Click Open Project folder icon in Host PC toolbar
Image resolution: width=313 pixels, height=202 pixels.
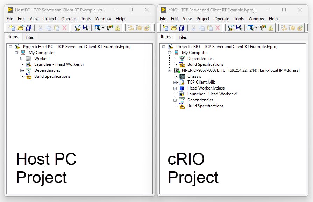(x=20, y=28)
